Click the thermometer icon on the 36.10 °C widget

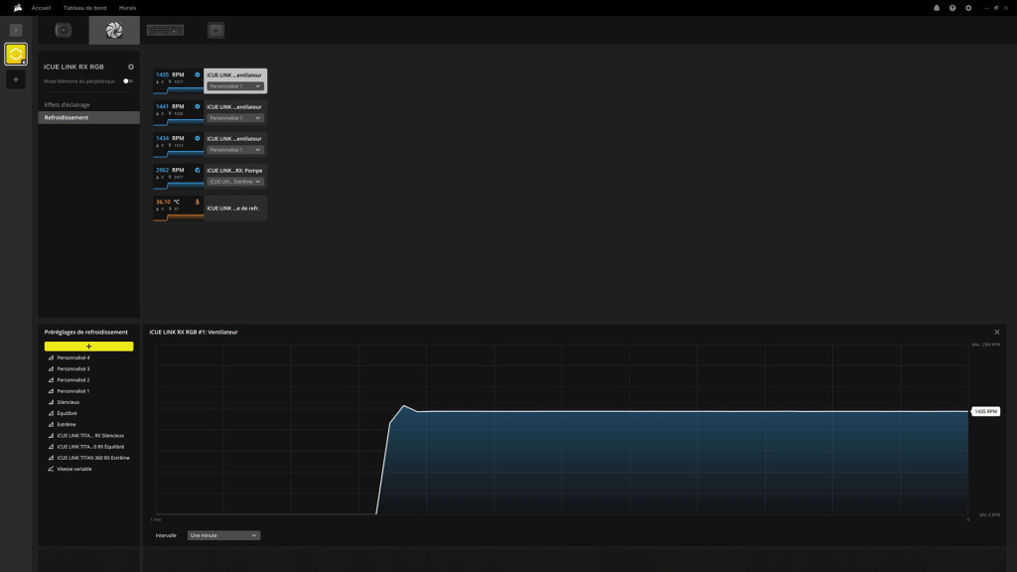coord(198,202)
